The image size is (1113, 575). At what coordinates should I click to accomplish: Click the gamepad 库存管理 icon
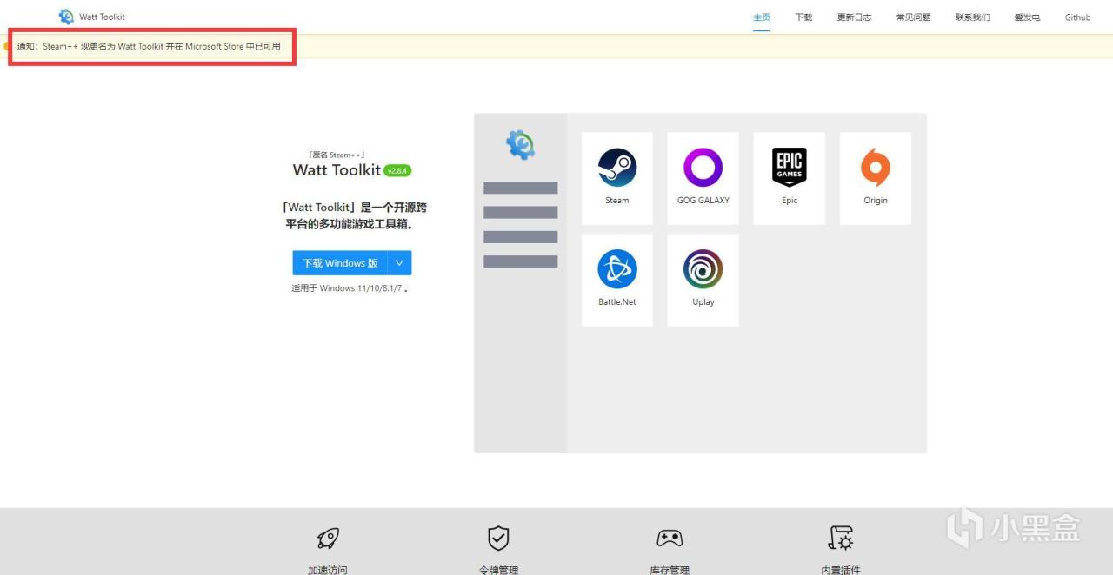tap(670, 539)
